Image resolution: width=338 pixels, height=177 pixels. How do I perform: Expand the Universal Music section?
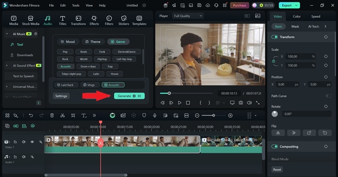[x=7, y=86]
